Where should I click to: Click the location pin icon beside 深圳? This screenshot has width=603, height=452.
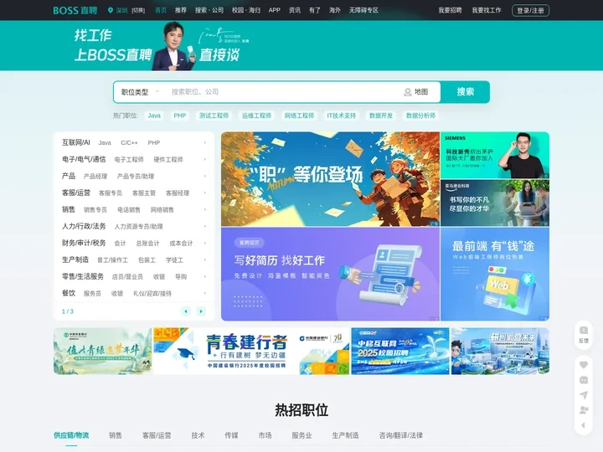point(111,10)
